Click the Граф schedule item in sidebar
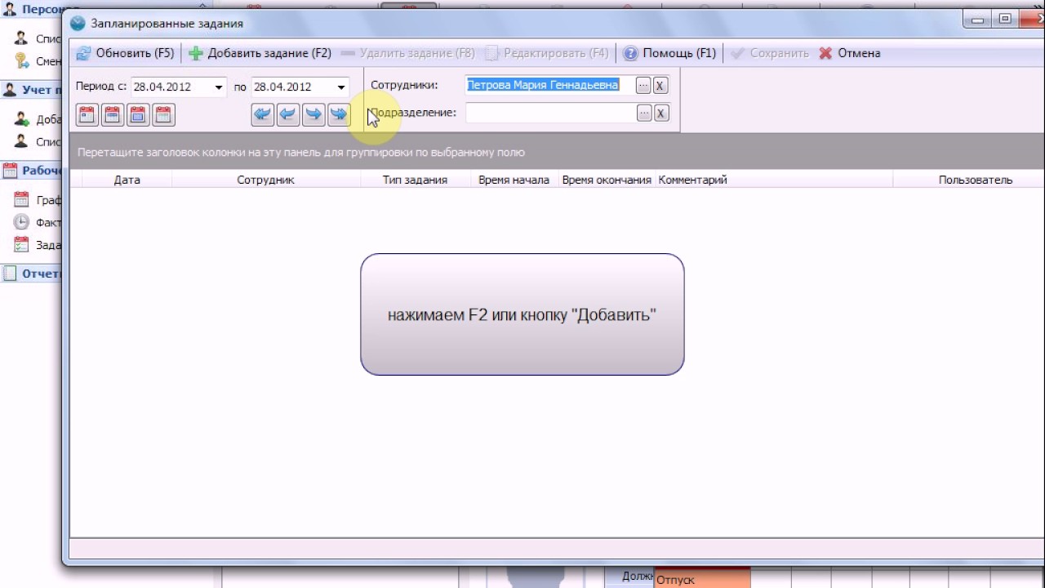The height and width of the screenshot is (588, 1045). point(38,200)
